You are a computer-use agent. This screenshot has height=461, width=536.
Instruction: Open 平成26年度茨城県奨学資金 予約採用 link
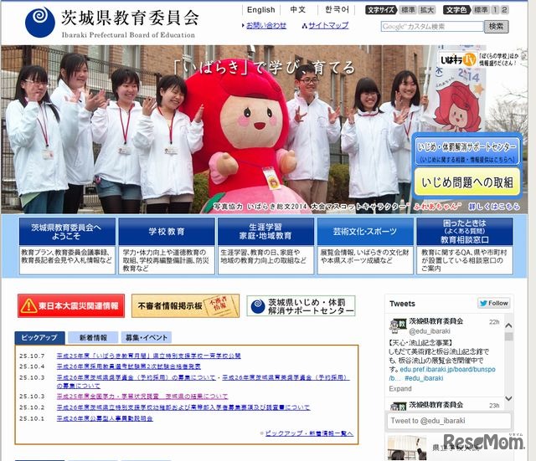pos(136,377)
